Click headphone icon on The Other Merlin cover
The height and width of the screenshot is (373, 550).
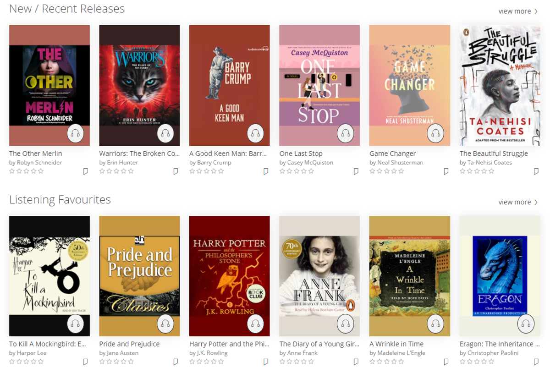(x=76, y=133)
